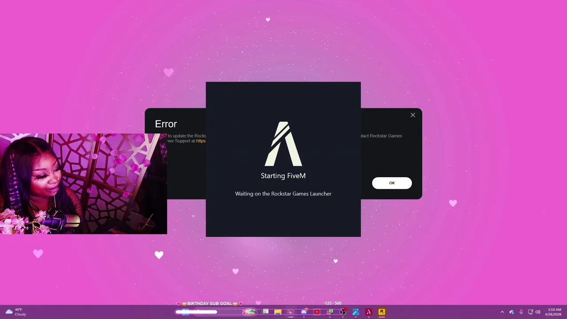567x319 pixels.
Task: Click the FiveM taskbar icon
Action: [369, 312]
